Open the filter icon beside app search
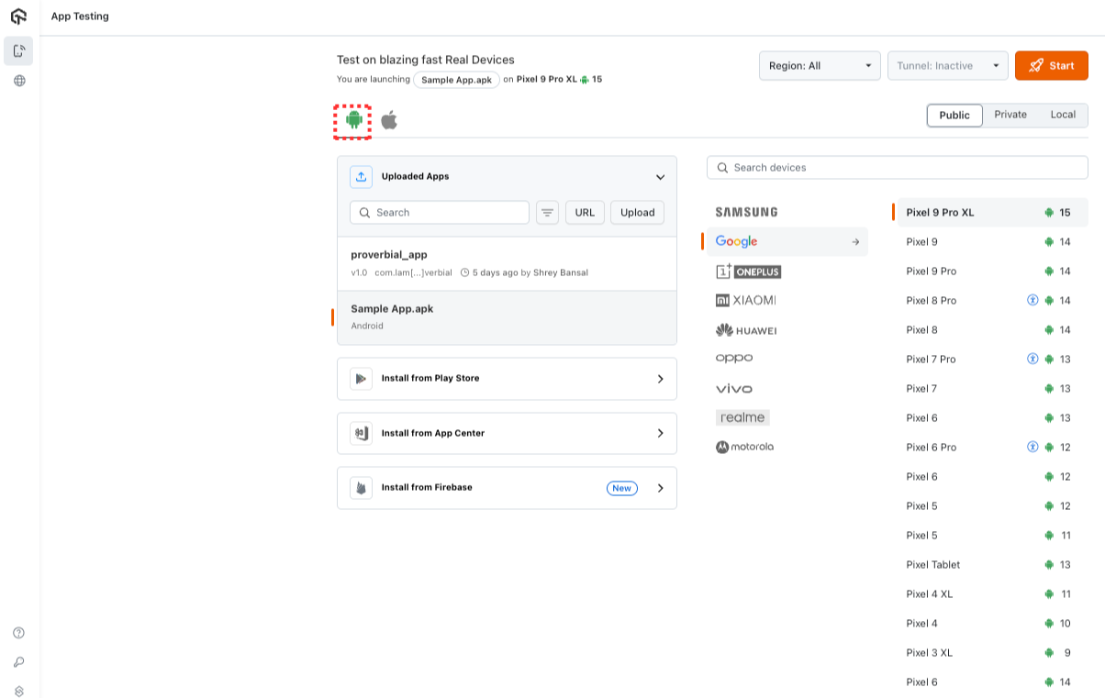Image resolution: width=1105 pixels, height=698 pixels. [547, 212]
